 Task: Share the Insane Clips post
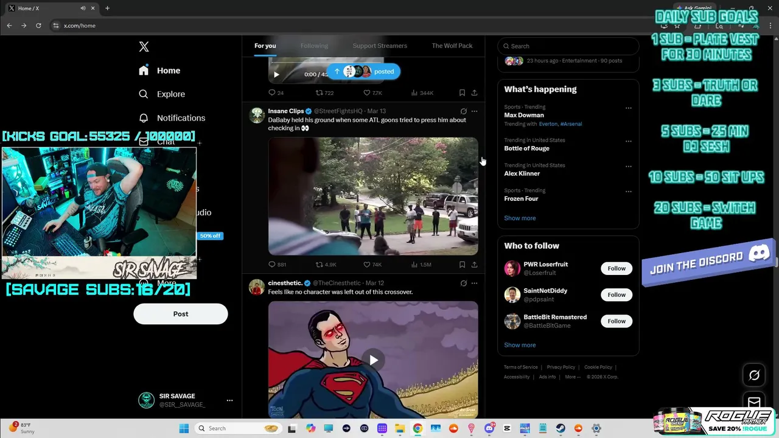point(475,265)
